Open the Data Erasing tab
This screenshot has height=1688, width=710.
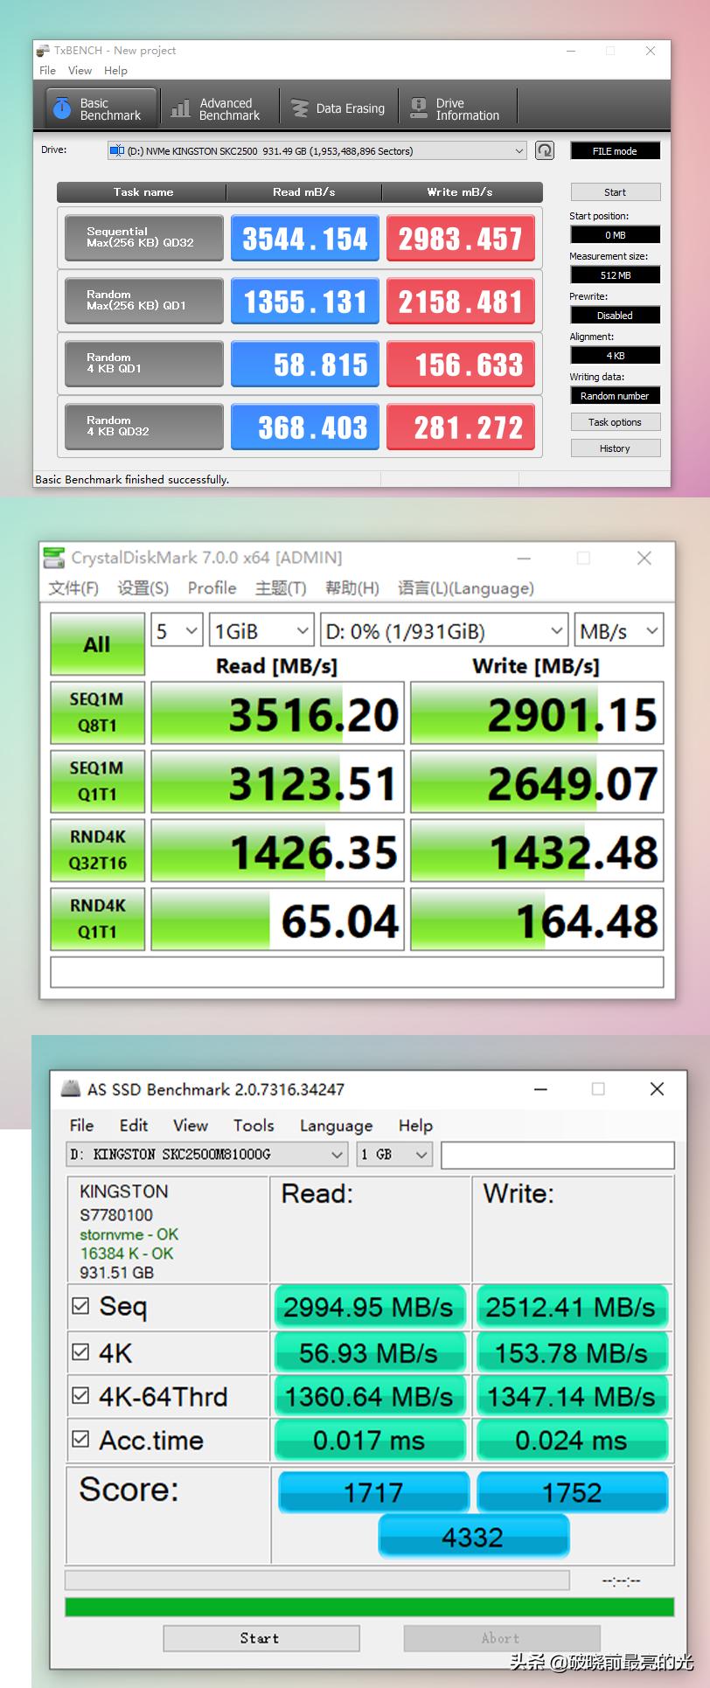pos(338,108)
